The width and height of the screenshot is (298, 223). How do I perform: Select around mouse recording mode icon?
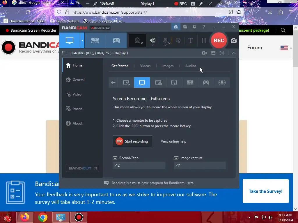click(174, 82)
